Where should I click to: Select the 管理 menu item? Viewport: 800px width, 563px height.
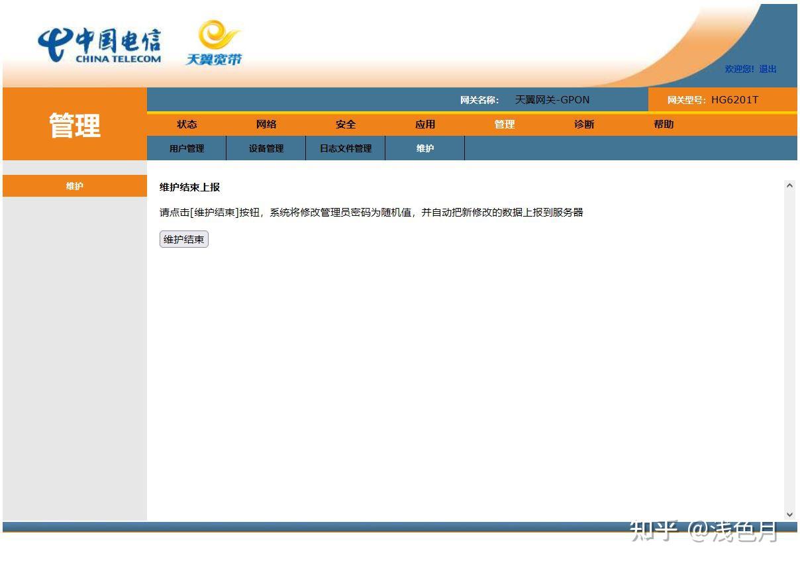click(x=505, y=125)
